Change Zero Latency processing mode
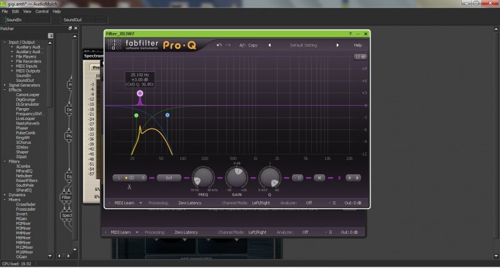This screenshot has height=270, width=500. [x=190, y=202]
